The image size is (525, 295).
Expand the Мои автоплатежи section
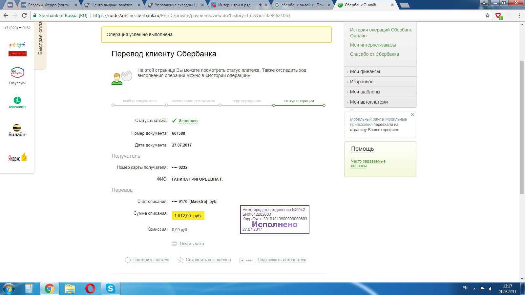(368, 102)
